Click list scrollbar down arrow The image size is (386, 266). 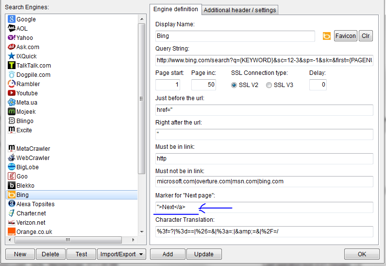142,232
